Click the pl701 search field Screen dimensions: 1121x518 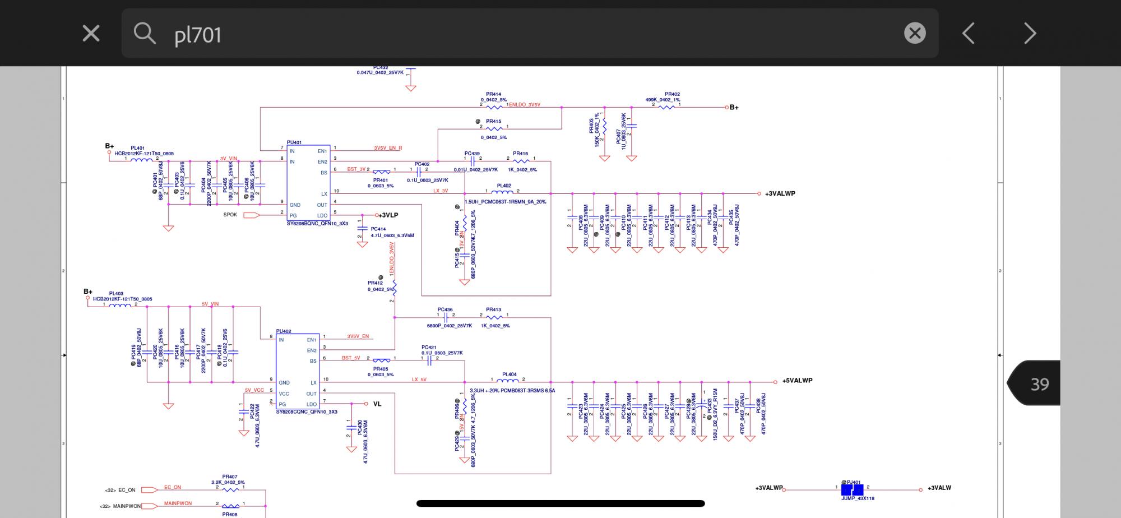[530, 33]
